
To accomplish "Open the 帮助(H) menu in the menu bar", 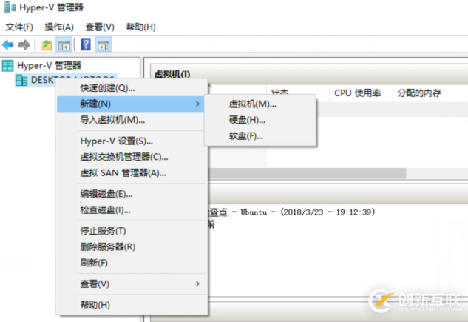I will pyautogui.click(x=141, y=27).
